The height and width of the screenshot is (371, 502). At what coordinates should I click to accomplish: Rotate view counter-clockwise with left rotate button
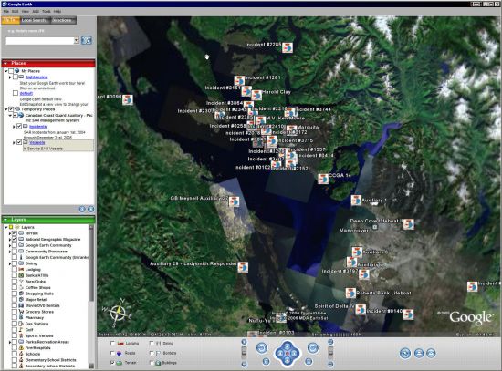[x=262, y=348]
